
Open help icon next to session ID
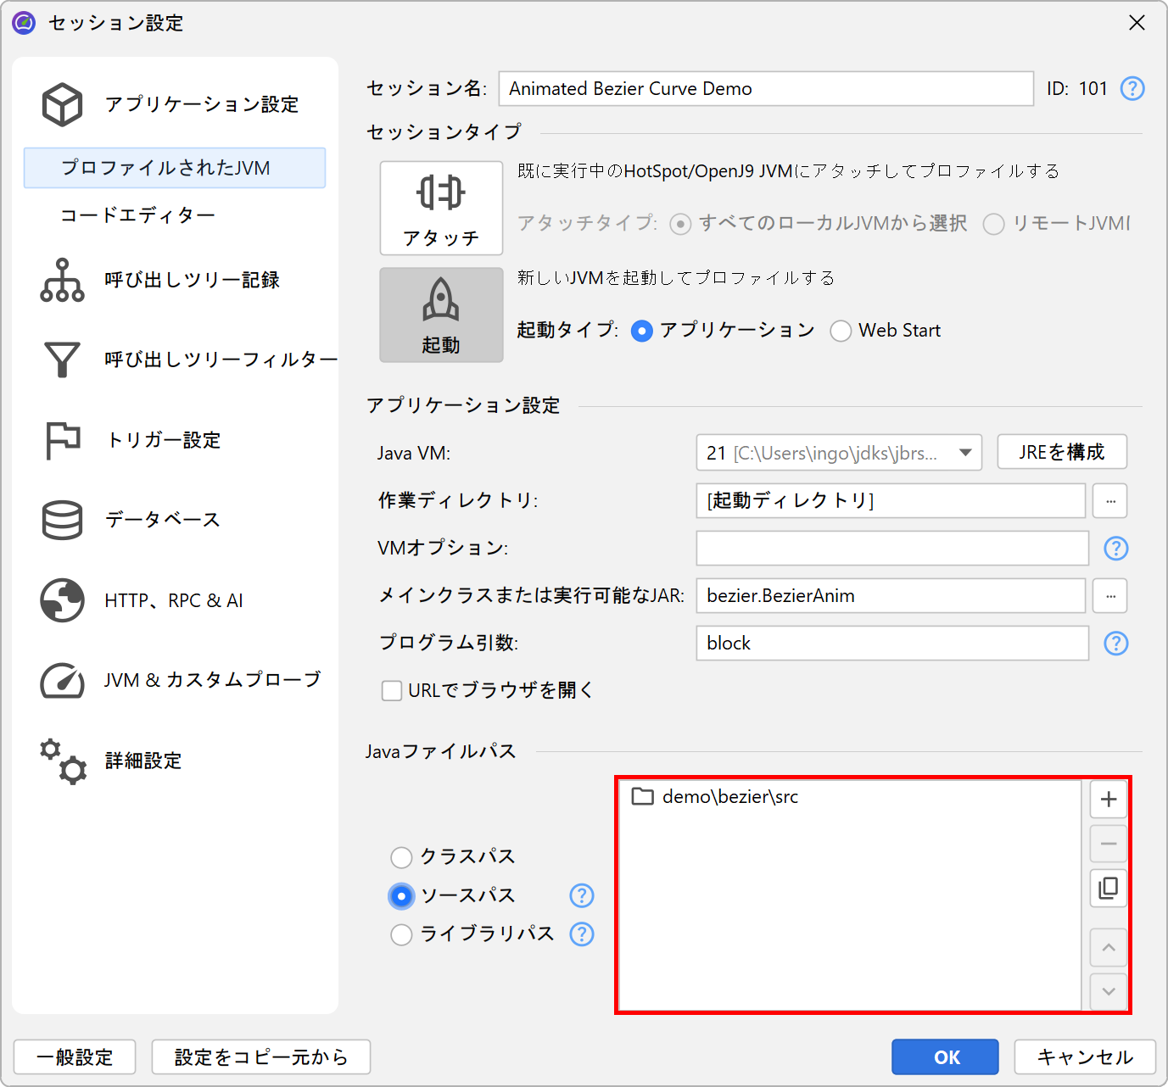(x=1132, y=88)
